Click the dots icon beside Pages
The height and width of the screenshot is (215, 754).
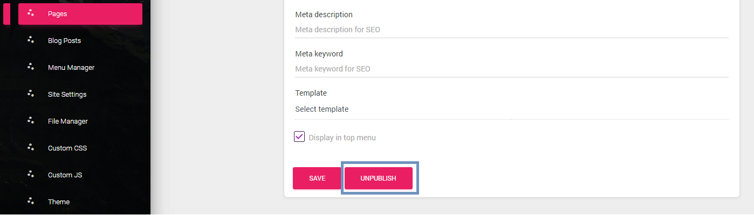[31, 13]
